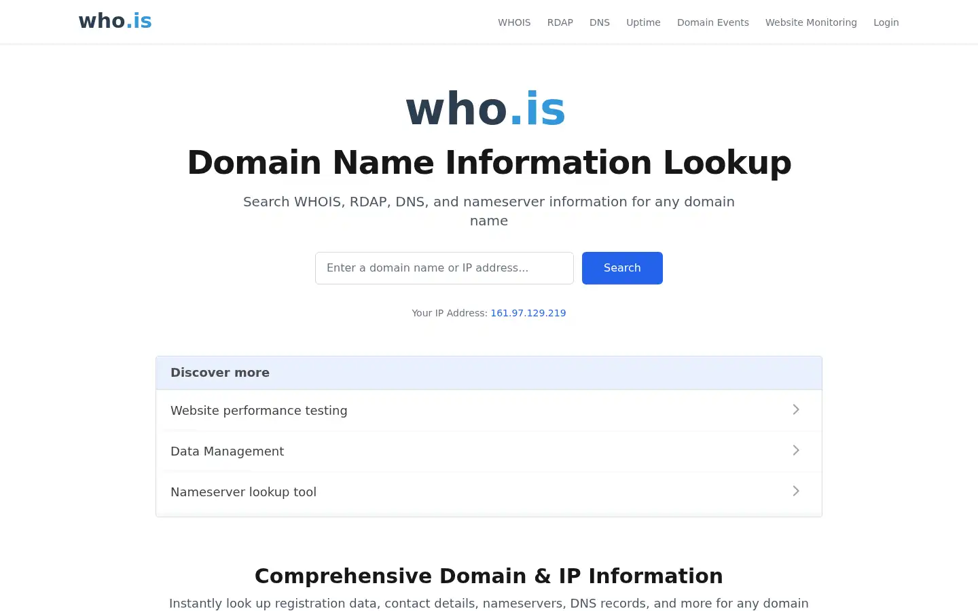The image size is (978, 611).
Task: Open the Uptime navigation link
Action: coord(643,22)
